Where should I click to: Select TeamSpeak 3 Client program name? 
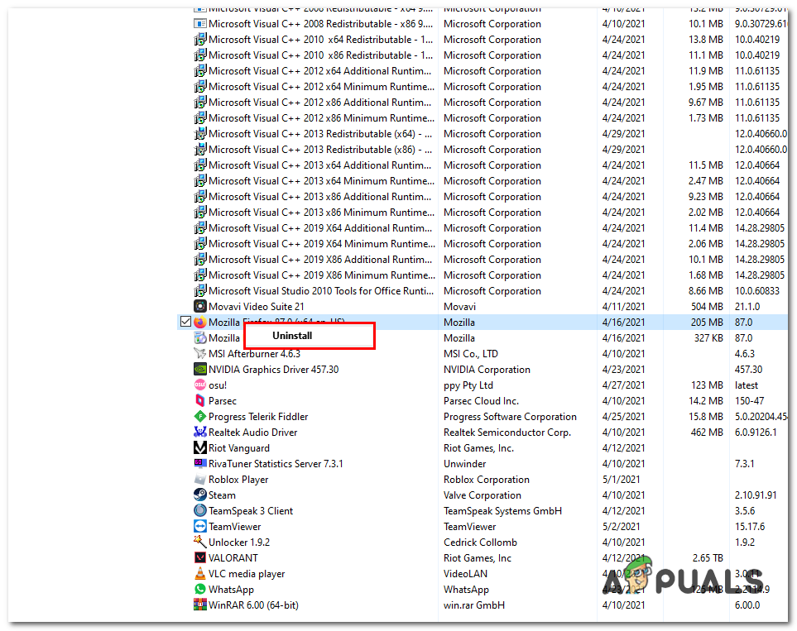(251, 511)
